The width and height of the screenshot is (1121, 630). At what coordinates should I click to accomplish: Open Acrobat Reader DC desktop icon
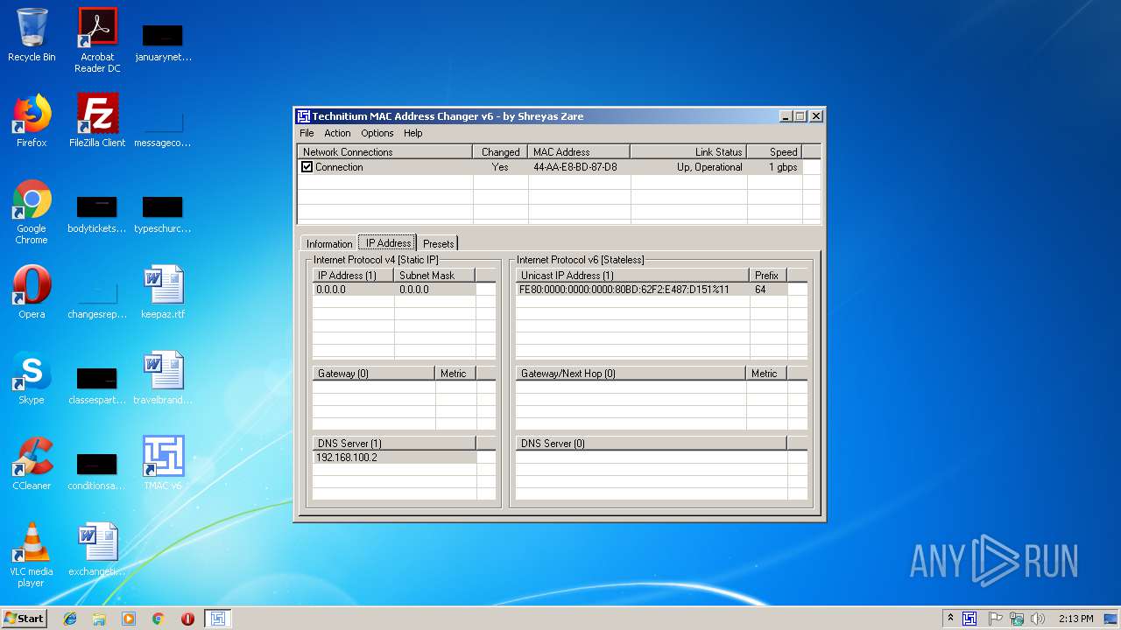pos(97,40)
